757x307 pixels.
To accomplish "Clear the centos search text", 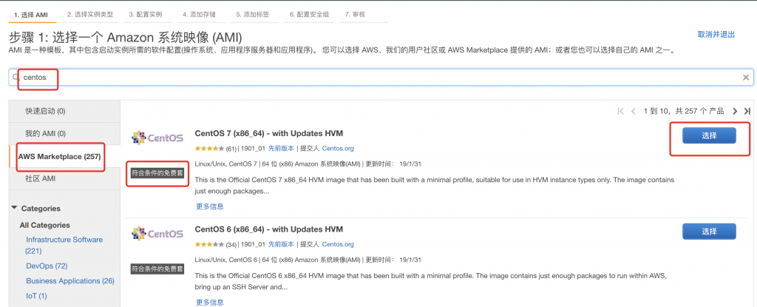I will 746,78.
